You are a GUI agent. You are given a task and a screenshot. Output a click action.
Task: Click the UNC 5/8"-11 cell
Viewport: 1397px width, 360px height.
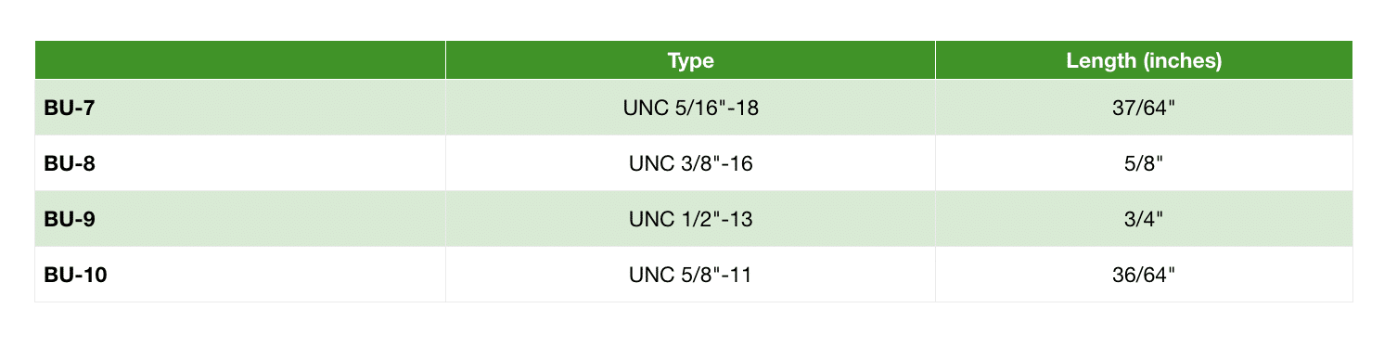tap(690, 275)
